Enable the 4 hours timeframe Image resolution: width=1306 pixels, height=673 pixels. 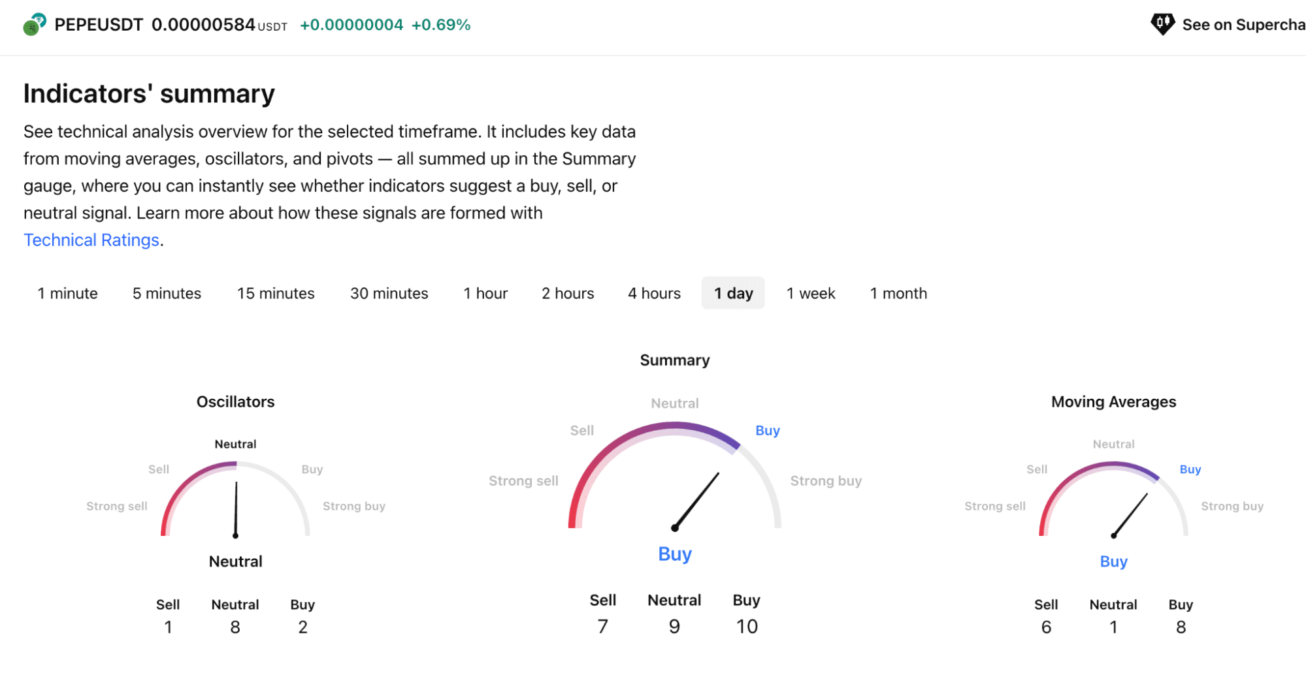[x=653, y=293]
